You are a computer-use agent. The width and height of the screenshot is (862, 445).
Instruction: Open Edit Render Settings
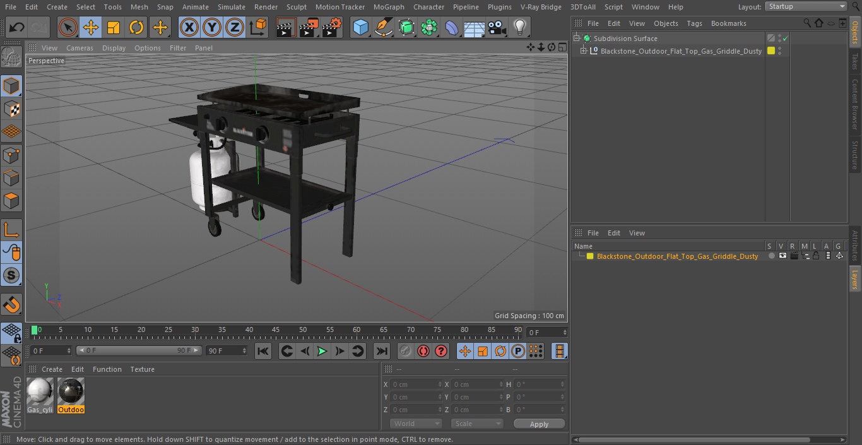point(332,27)
